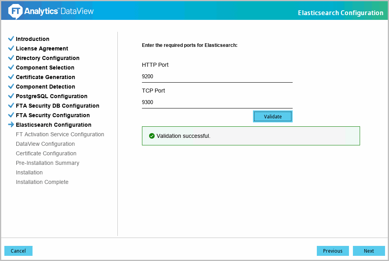Select the Directory Configuration step
The width and height of the screenshot is (389, 261).
point(48,58)
